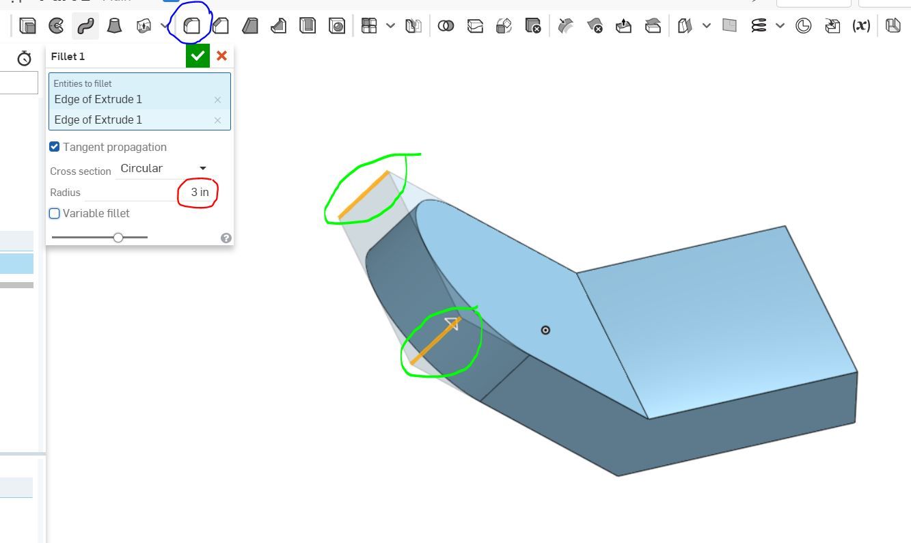911x543 pixels.
Task: Uncheck Tangent propagation
Action: point(54,146)
